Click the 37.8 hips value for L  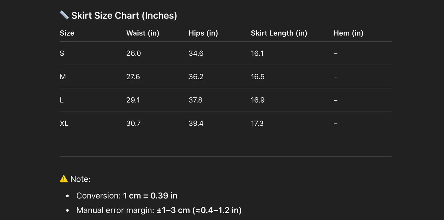click(x=195, y=100)
